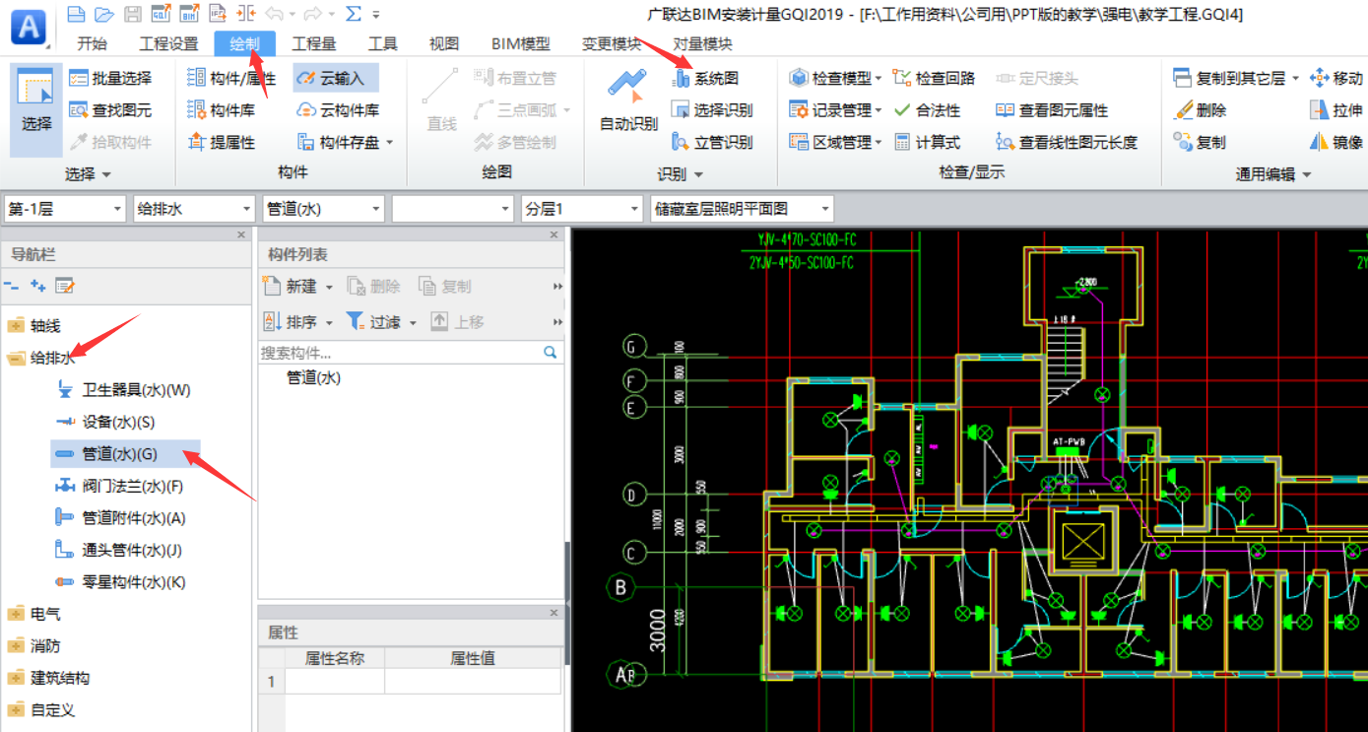The height and width of the screenshot is (732, 1368).
Task: Click the new file icon in quick access toolbar
Action: point(76,14)
